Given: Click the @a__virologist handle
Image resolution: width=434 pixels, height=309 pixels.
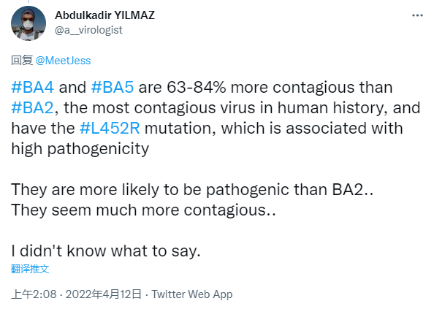Looking at the screenshot, I should pyautogui.click(x=88, y=30).
